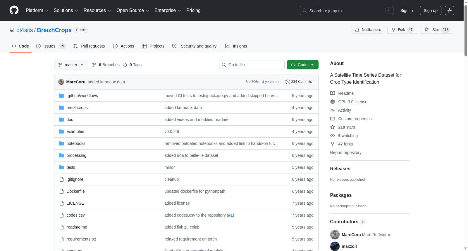
Task: Click the Go to file input
Action: click(x=252, y=65)
